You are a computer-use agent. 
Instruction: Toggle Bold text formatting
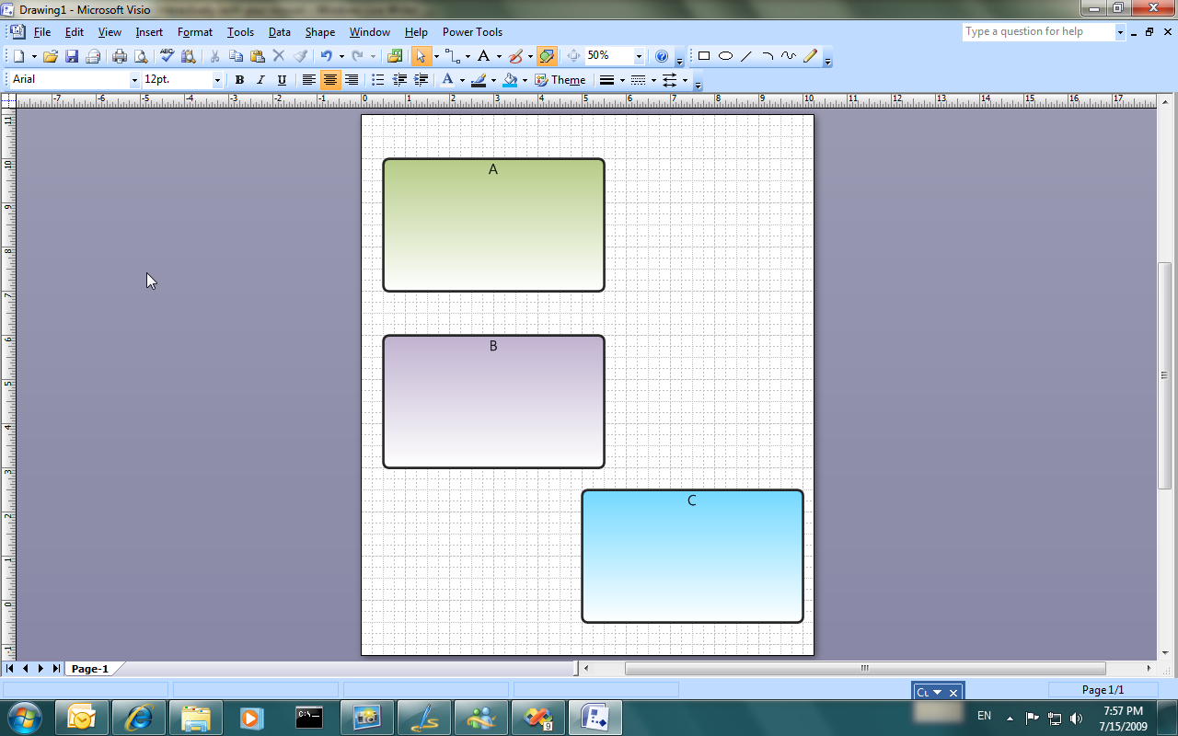tap(239, 80)
